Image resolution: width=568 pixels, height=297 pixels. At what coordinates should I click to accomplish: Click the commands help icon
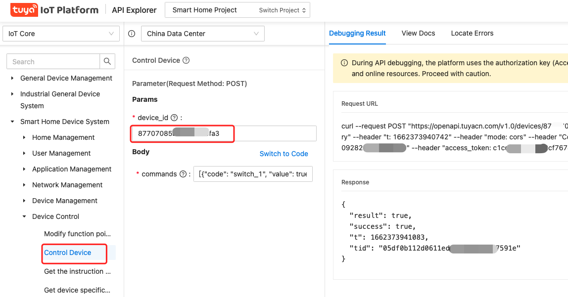[x=183, y=174]
